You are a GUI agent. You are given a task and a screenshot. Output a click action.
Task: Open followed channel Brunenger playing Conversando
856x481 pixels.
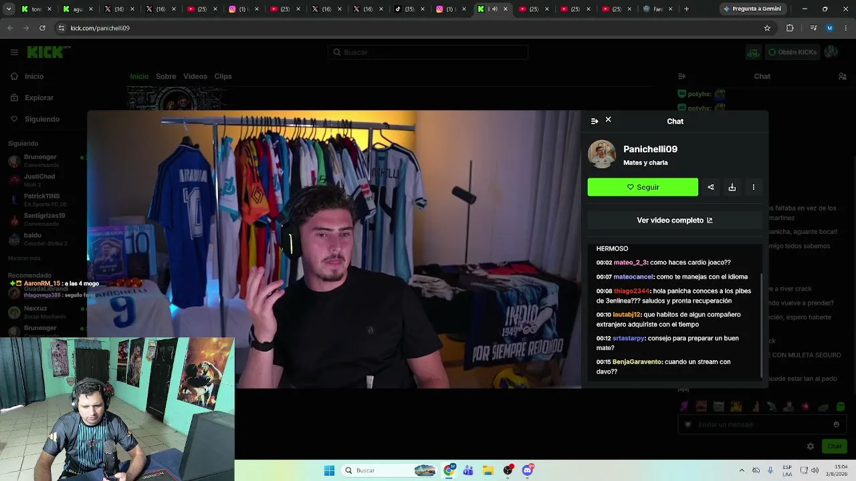(x=43, y=160)
